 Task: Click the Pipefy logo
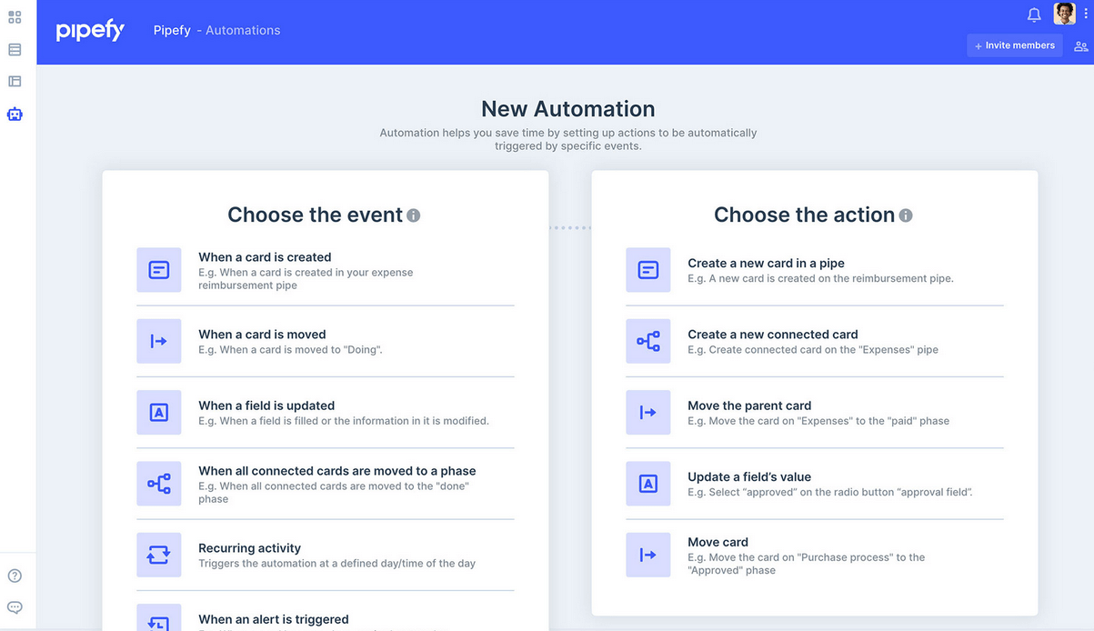pyautogui.click(x=90, y=31)
